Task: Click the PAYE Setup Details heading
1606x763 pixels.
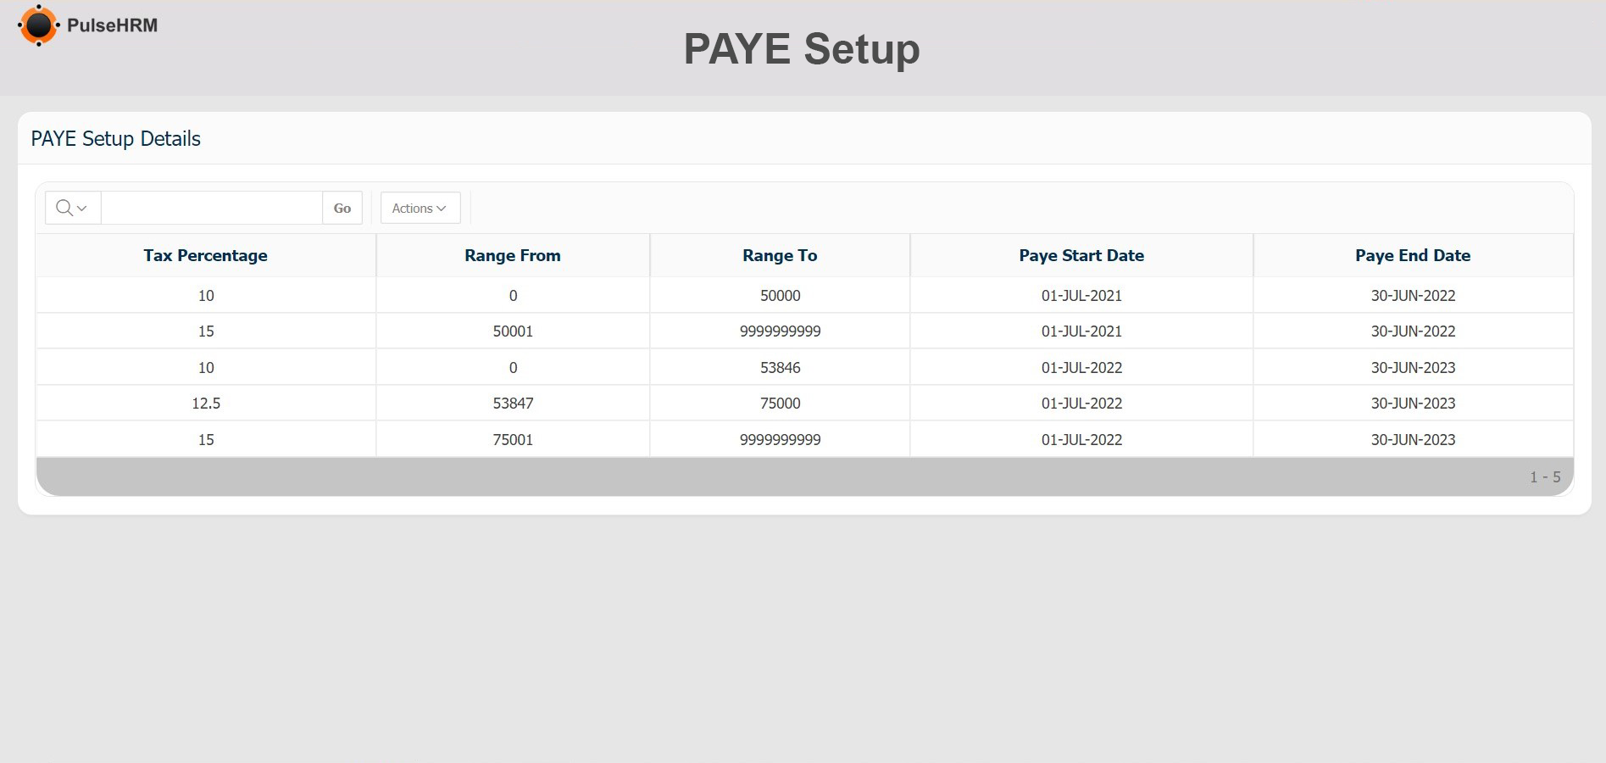Action: tap(116, 139)
